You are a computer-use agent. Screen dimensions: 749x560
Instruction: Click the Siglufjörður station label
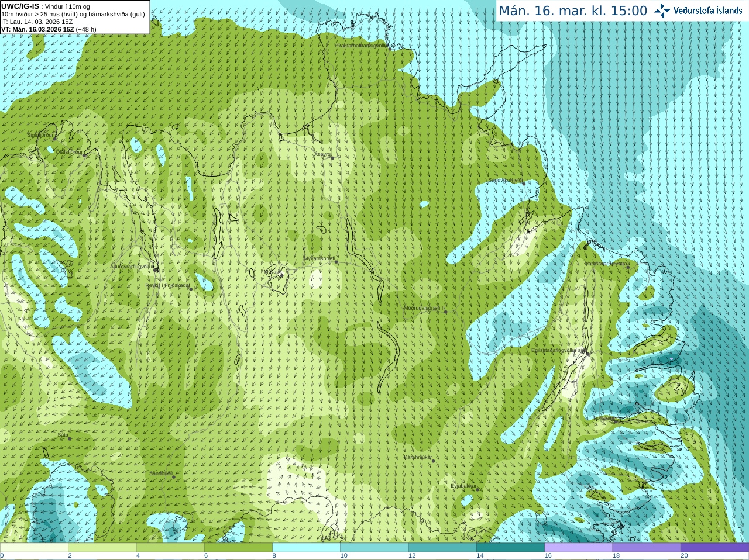coord(40,135)
